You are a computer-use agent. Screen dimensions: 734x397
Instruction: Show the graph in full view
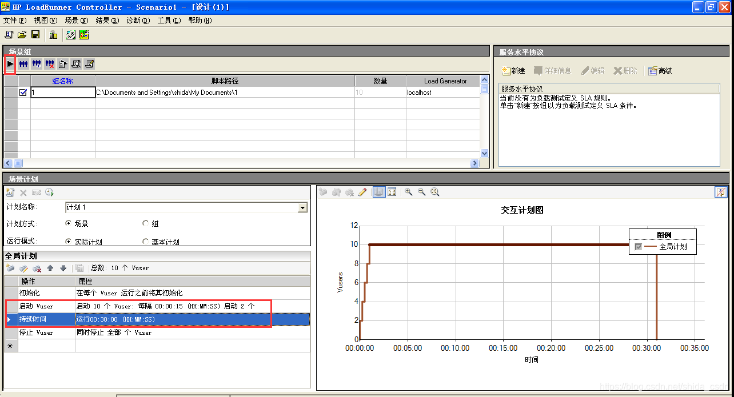(392, 193)
